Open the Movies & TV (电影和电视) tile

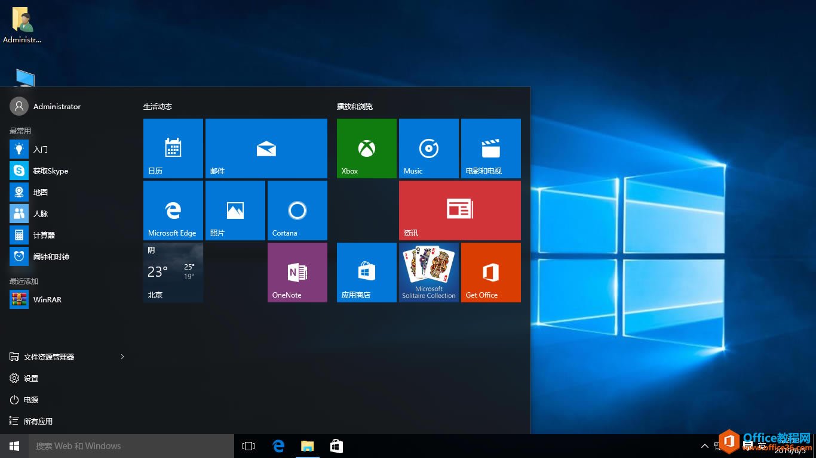click(x=491, y=148)
